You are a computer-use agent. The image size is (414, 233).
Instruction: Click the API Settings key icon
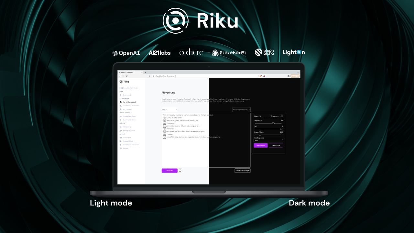(121, 127)
